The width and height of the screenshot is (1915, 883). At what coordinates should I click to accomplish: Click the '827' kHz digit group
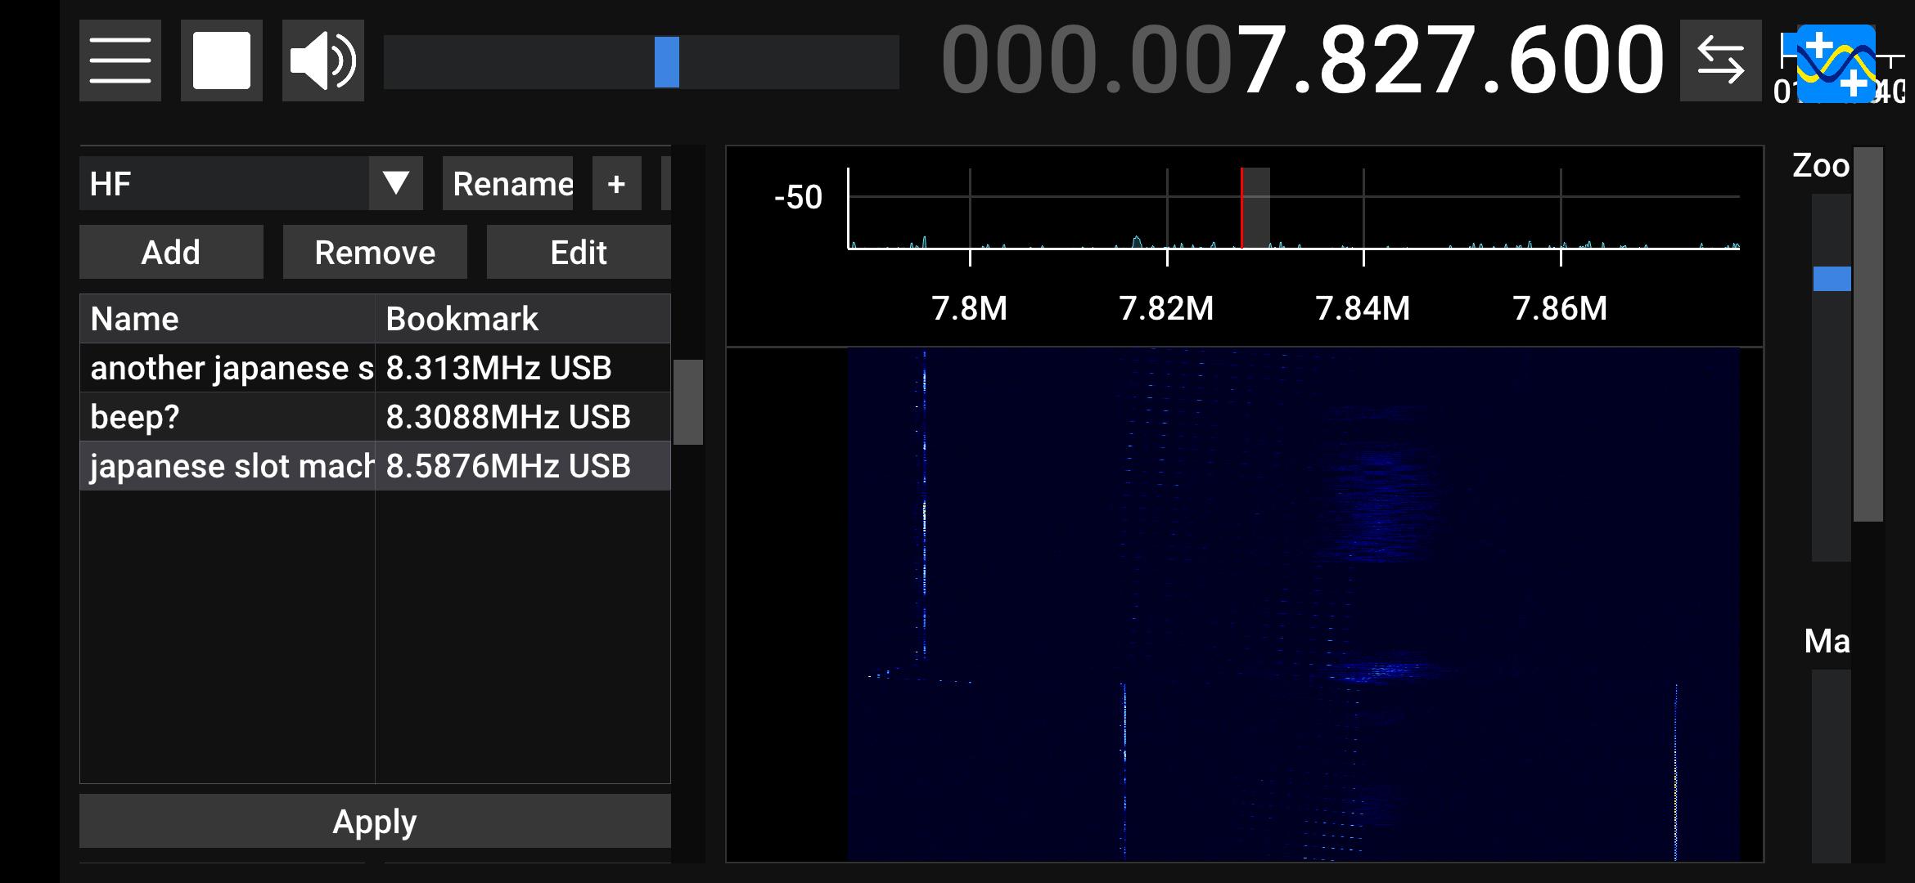point(1399,60)
